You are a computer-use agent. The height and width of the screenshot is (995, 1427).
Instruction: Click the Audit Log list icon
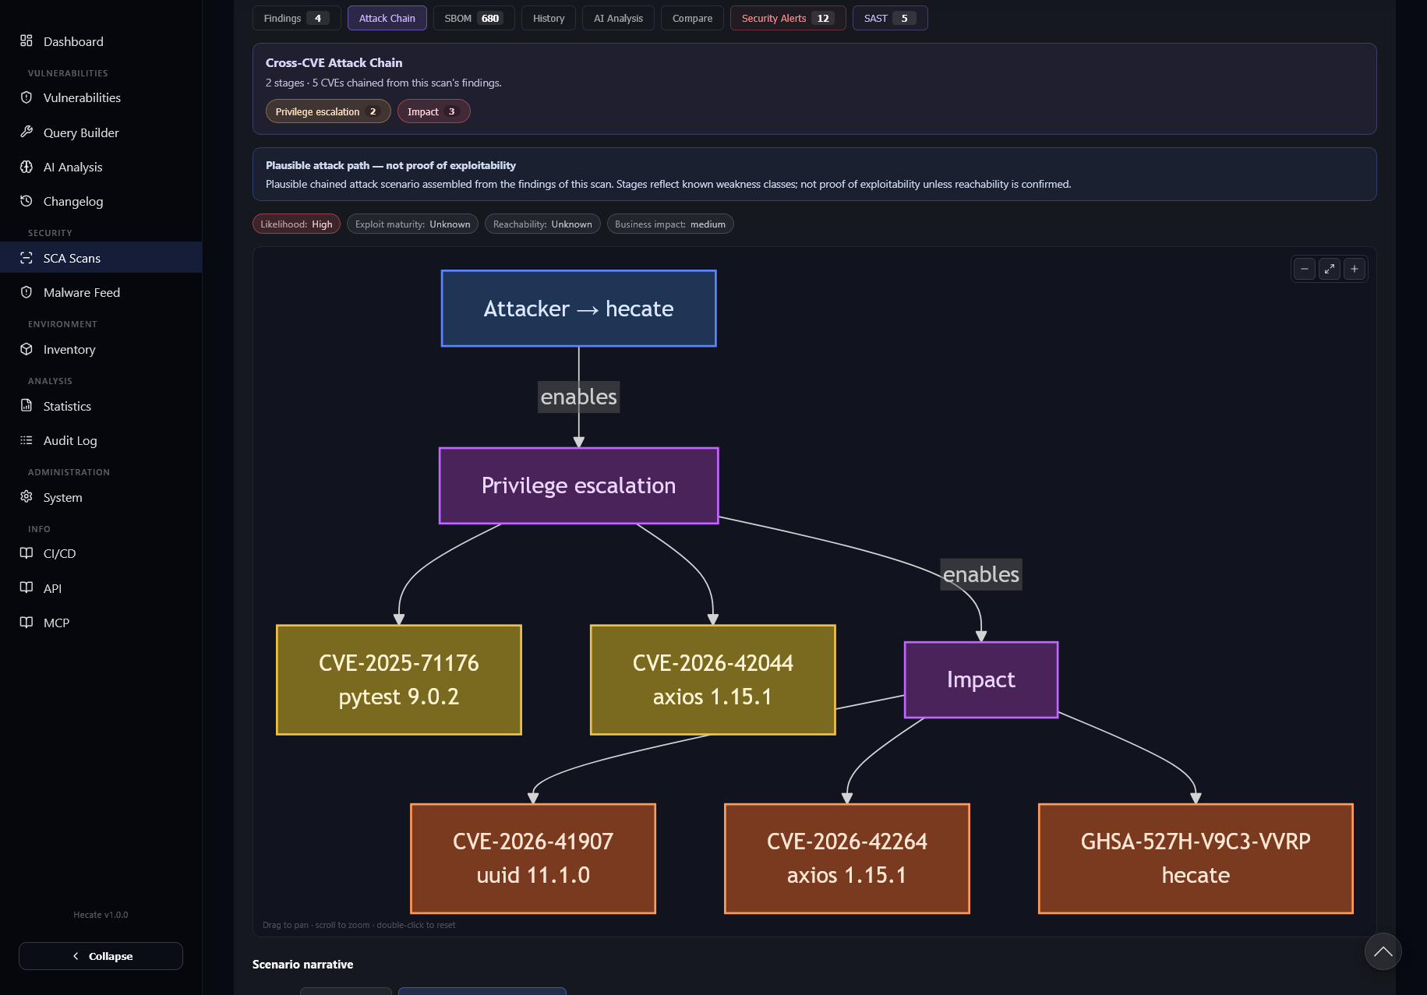coord(26,440)
